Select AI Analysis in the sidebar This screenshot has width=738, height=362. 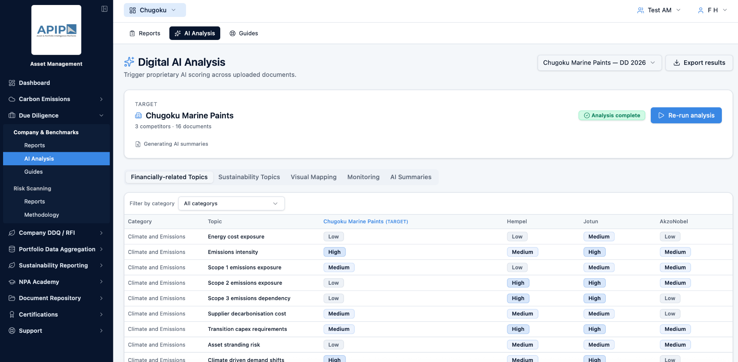[x=57, y=159]
